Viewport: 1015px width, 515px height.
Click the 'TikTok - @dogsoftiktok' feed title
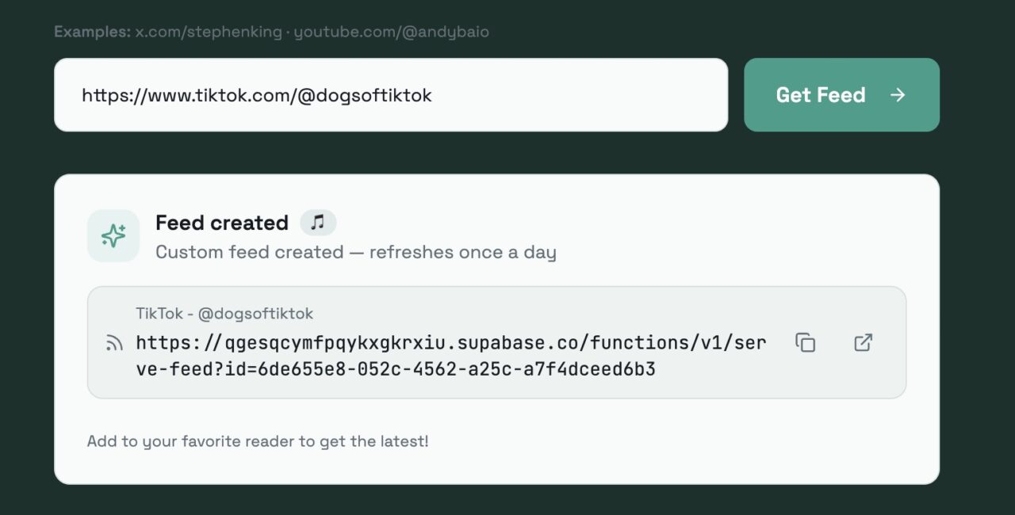224,313
